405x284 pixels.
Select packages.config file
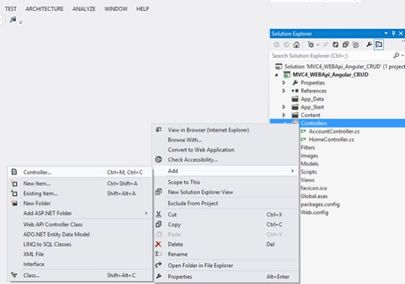pyautogui.click(x=320, y=204)
